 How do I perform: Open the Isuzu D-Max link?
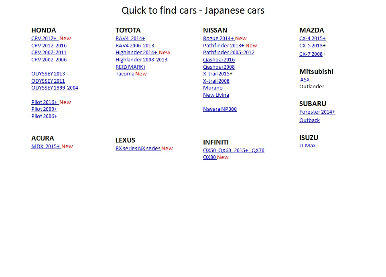pos(307,146)
